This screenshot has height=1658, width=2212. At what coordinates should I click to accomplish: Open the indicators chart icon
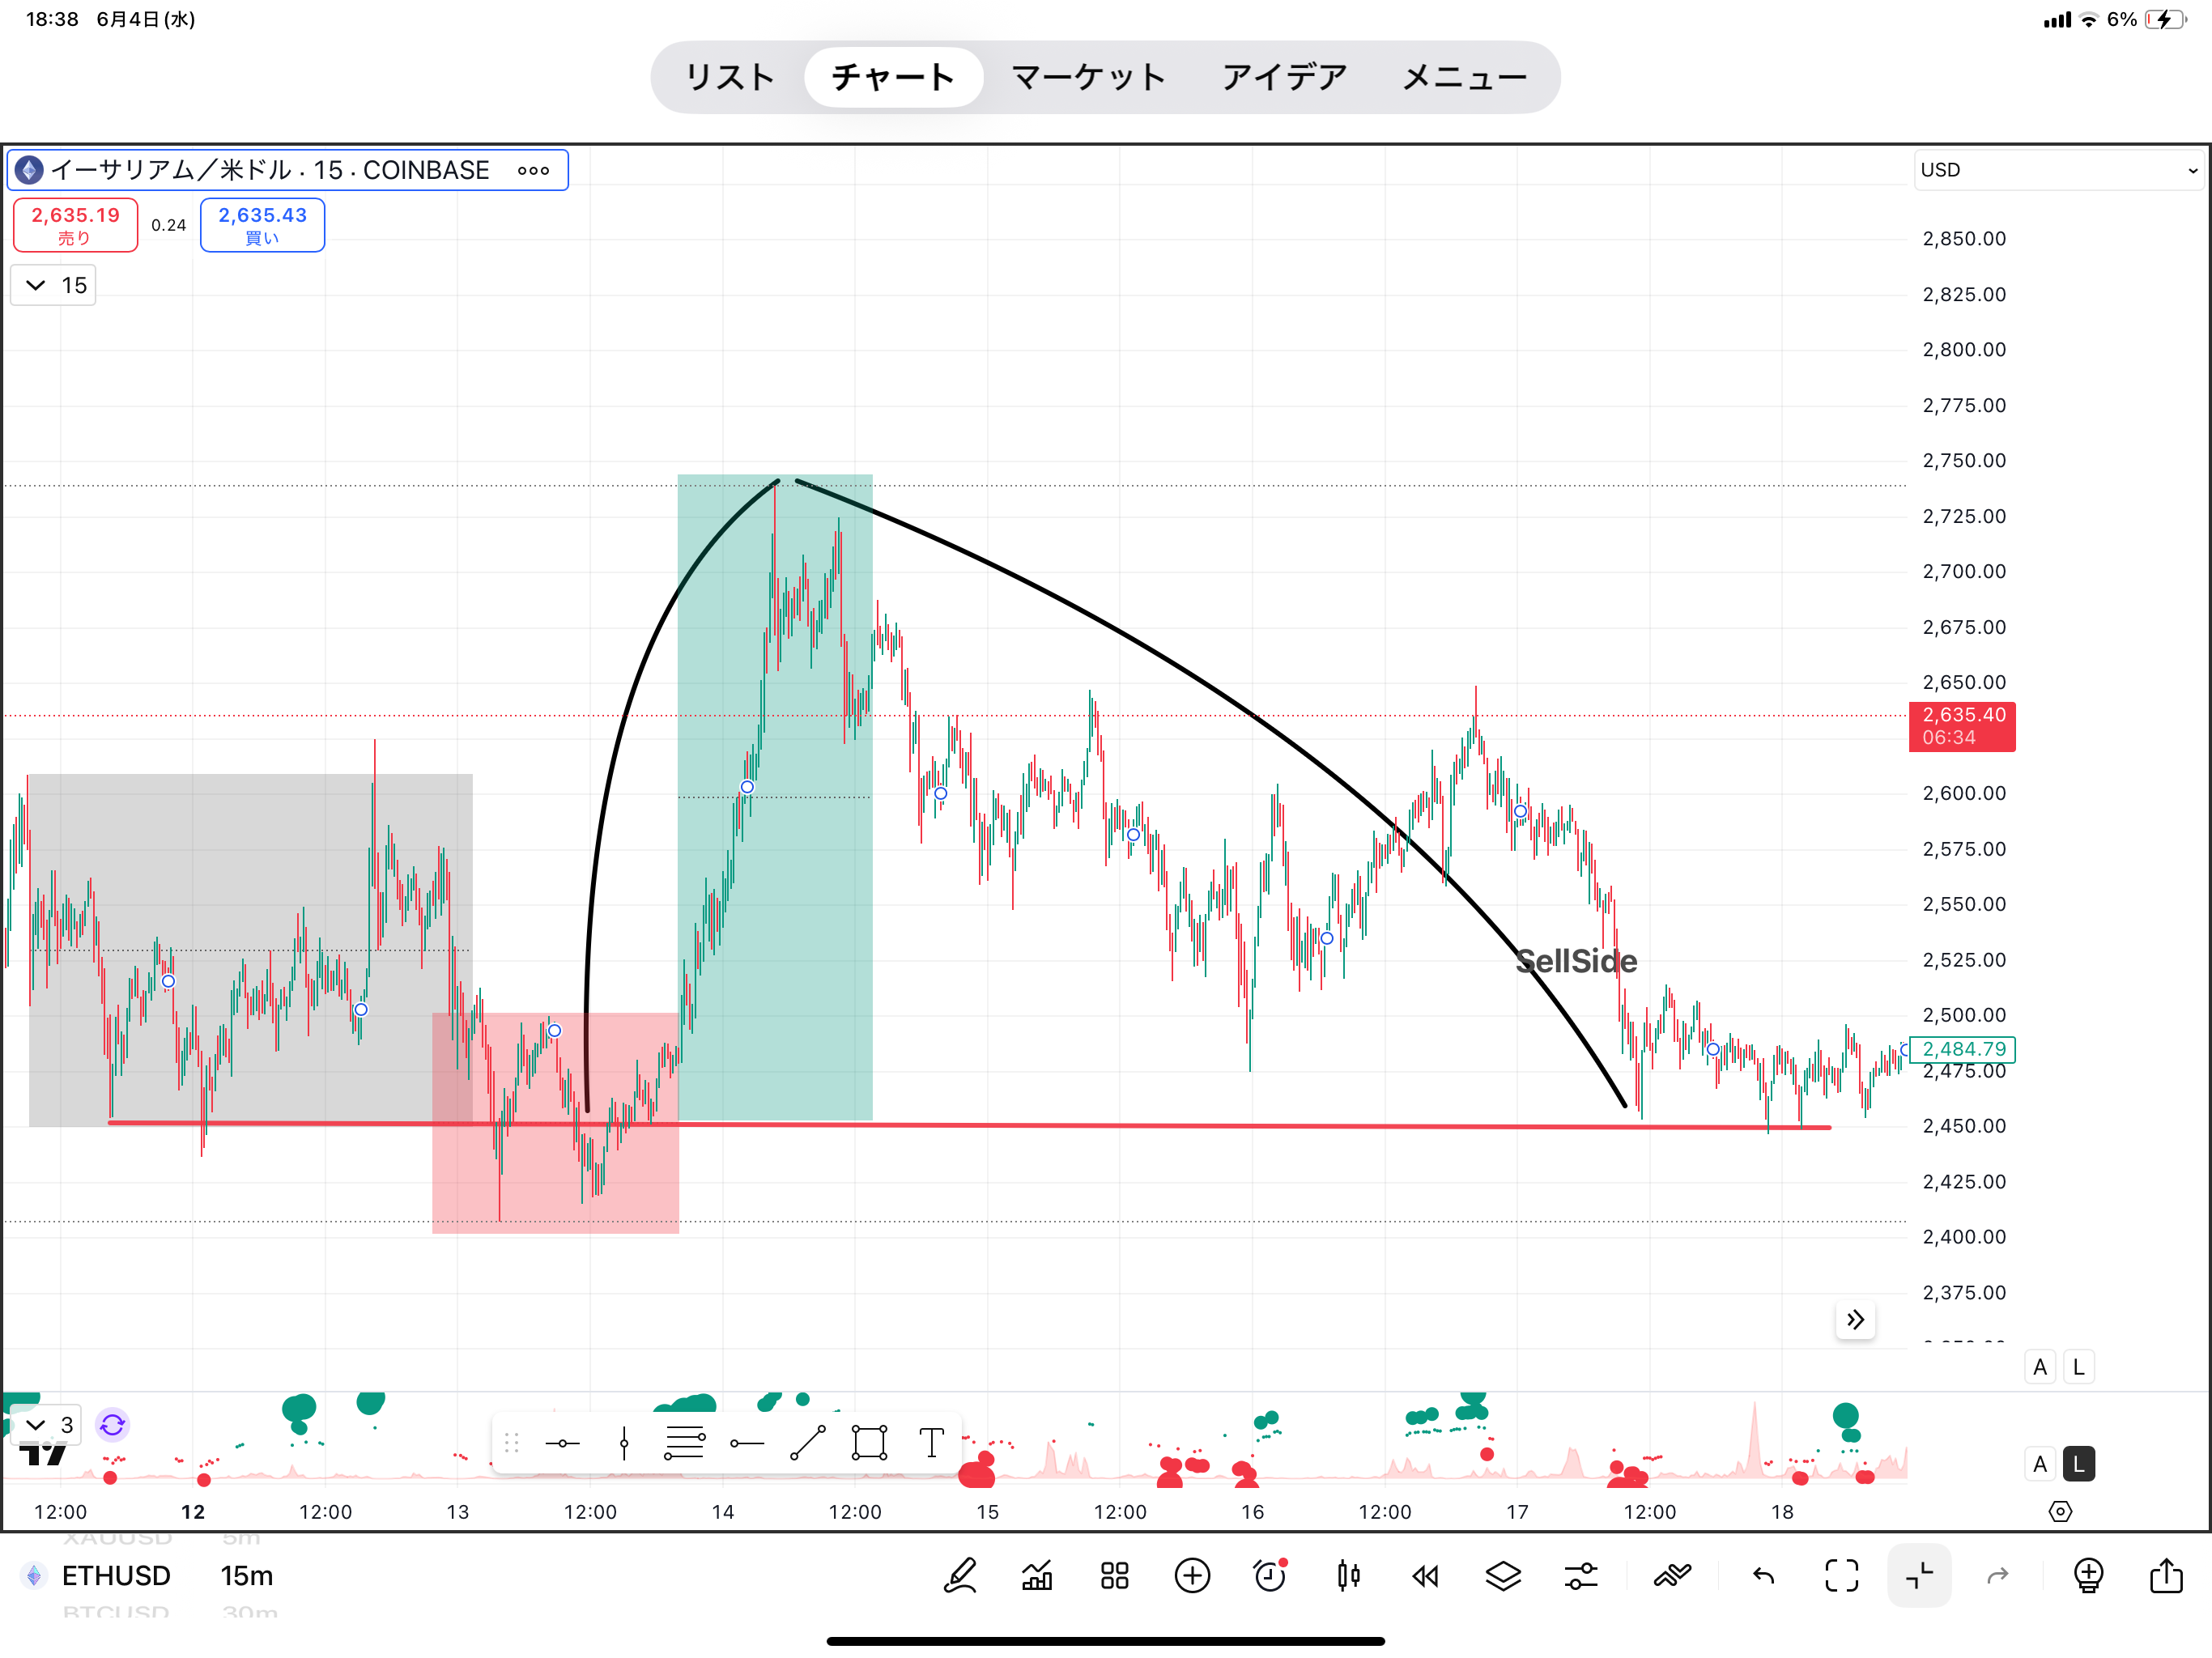coord(1037,1576)
